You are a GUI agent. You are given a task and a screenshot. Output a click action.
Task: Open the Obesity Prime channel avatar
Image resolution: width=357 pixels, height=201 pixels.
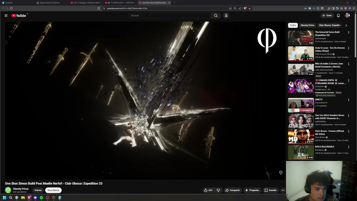tap(8, 190)
